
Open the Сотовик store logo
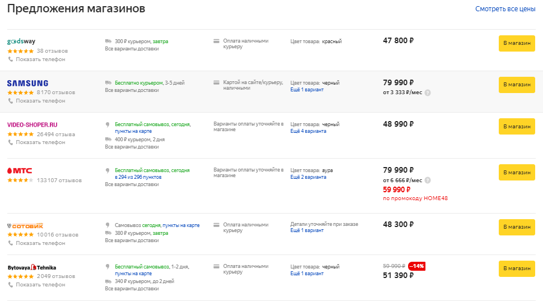point(25,226)
